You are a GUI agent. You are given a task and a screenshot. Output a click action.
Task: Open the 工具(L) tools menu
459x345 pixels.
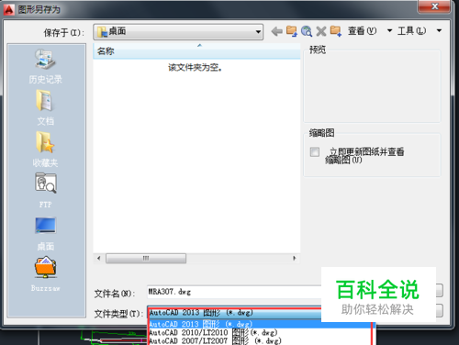[x=411, y=31]
